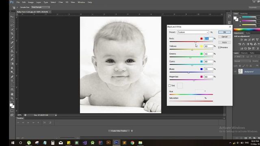260x146 pixels.
Task: Click the Magentas slider handle
Action: (x=194, y=80)
